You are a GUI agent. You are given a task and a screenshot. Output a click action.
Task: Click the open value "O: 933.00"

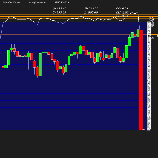click(x=59, y=9)
